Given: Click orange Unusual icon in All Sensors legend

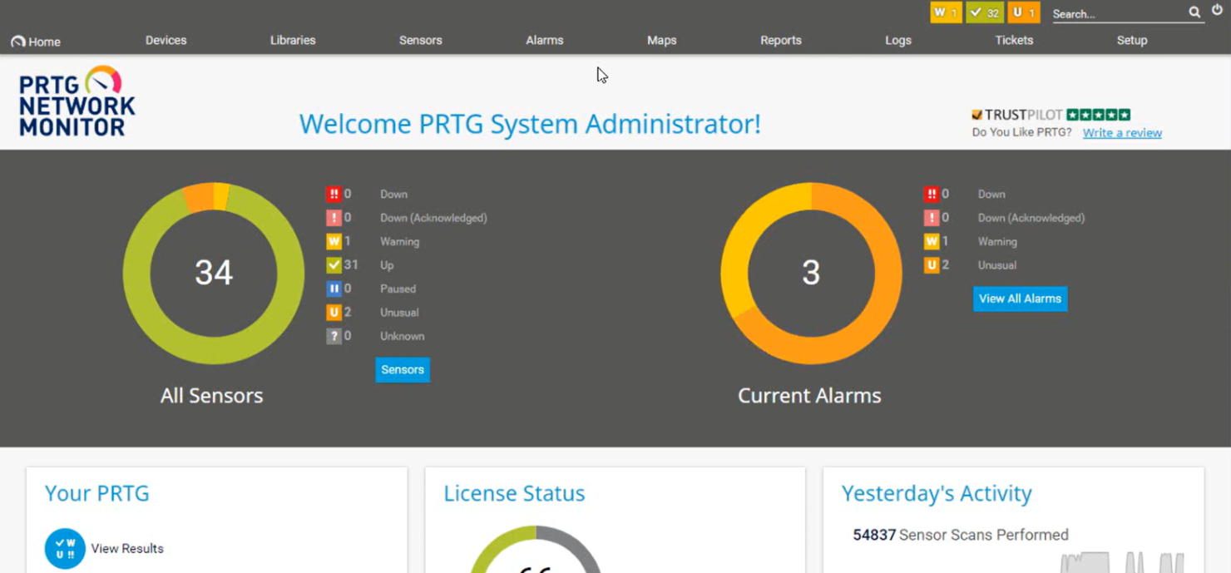Looking at the screenshot, I should [x=334, y=313].
